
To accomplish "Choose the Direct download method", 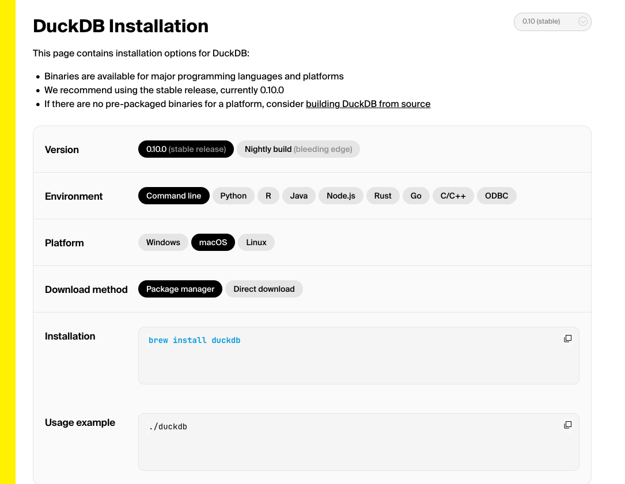I will [x=264, y=289].
